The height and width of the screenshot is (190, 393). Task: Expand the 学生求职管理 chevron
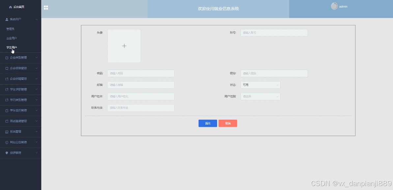(37, 89)
